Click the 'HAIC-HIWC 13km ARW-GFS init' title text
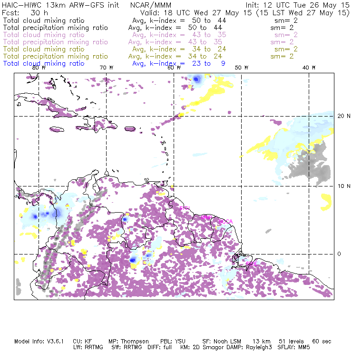The width and height of the screenshot is (352, 352). pyautogui.click(x=60, y=5)
